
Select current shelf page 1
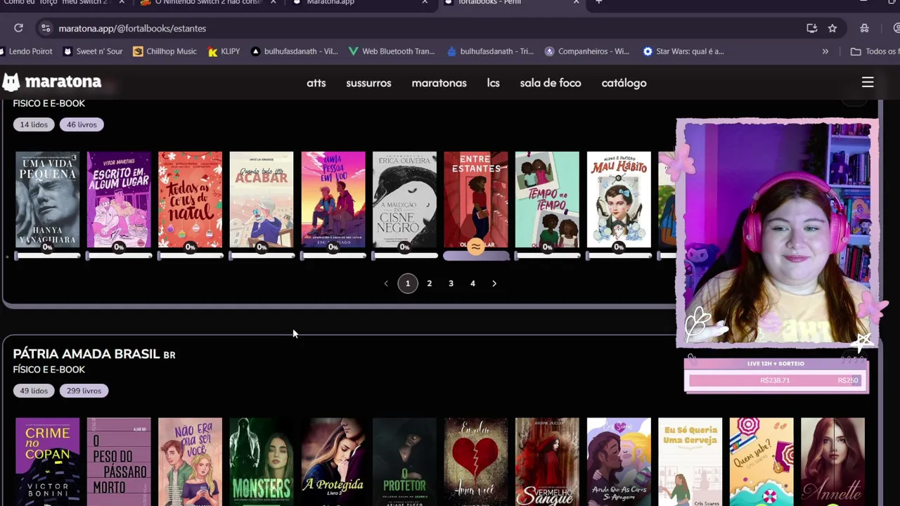click(408, 283)
